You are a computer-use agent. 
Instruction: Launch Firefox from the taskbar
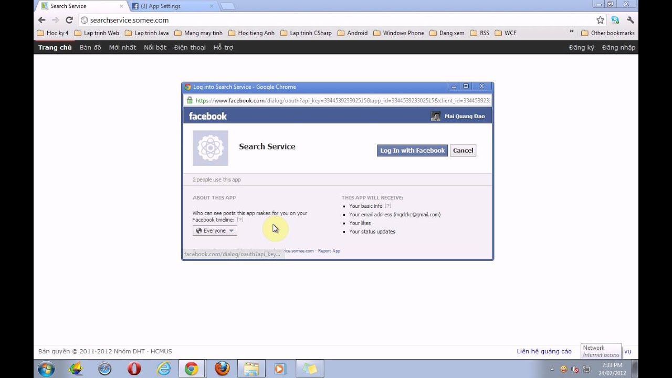pos(222,369)
